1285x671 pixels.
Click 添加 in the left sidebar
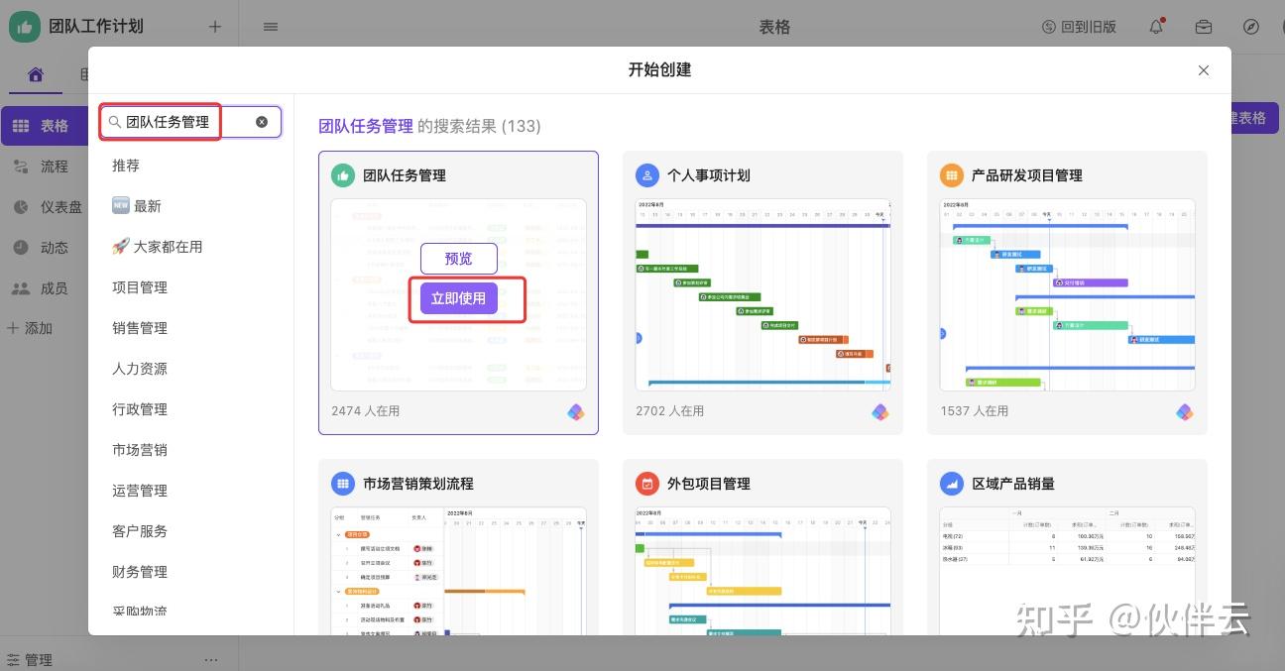pyautogui.click(x=30, y=328)
